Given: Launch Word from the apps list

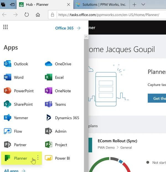Looking at the screenshot, I should click(x=14, y=77).
